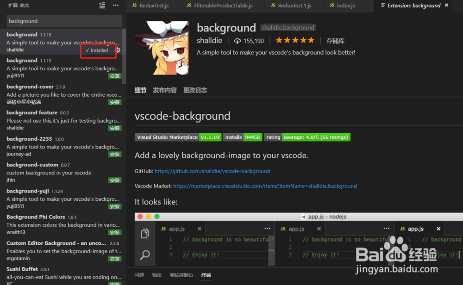The height and width of the screenshot is (285, 463).
Task: Install the background feature extension
Action: pyautogui.click(x=114, y=128)
